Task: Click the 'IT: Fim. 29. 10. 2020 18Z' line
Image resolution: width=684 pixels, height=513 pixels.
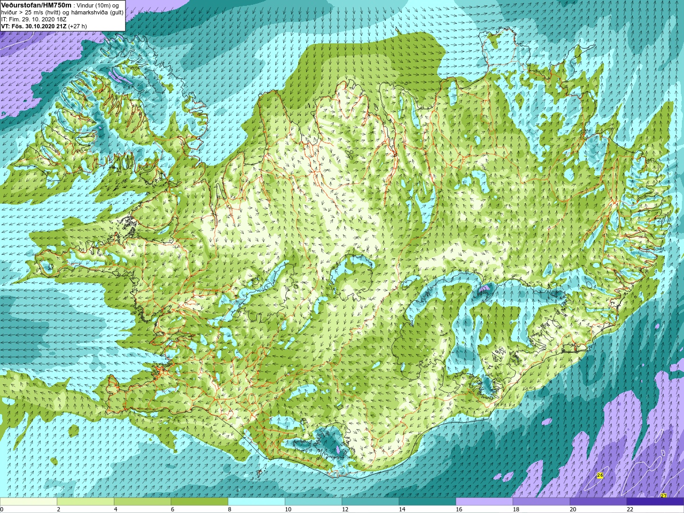Action: click(x=34, y=19)
